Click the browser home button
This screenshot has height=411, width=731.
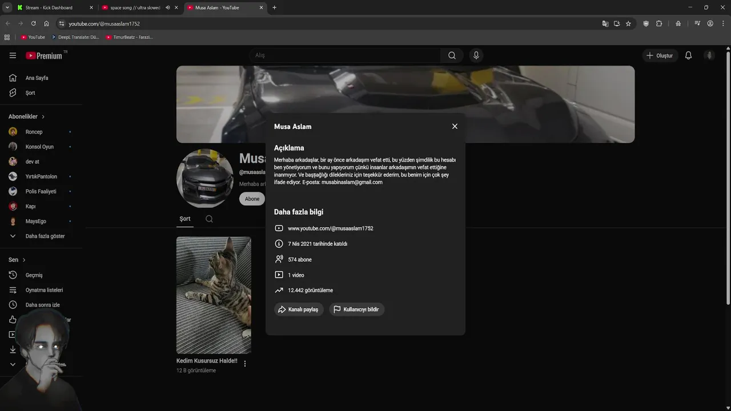pos(46,23)
